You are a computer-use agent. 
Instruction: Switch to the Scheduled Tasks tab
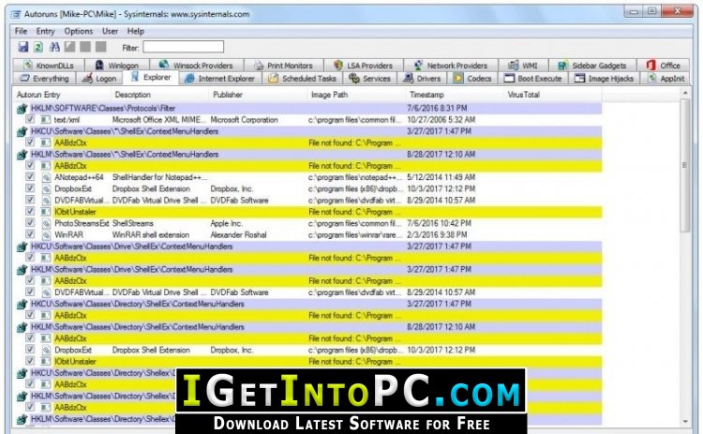pos(298,79)
